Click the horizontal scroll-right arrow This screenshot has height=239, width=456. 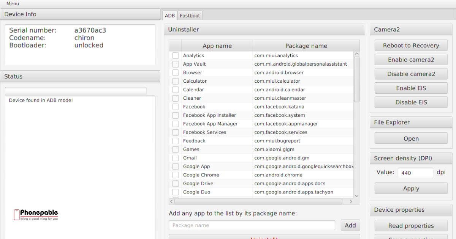(351, 202)
